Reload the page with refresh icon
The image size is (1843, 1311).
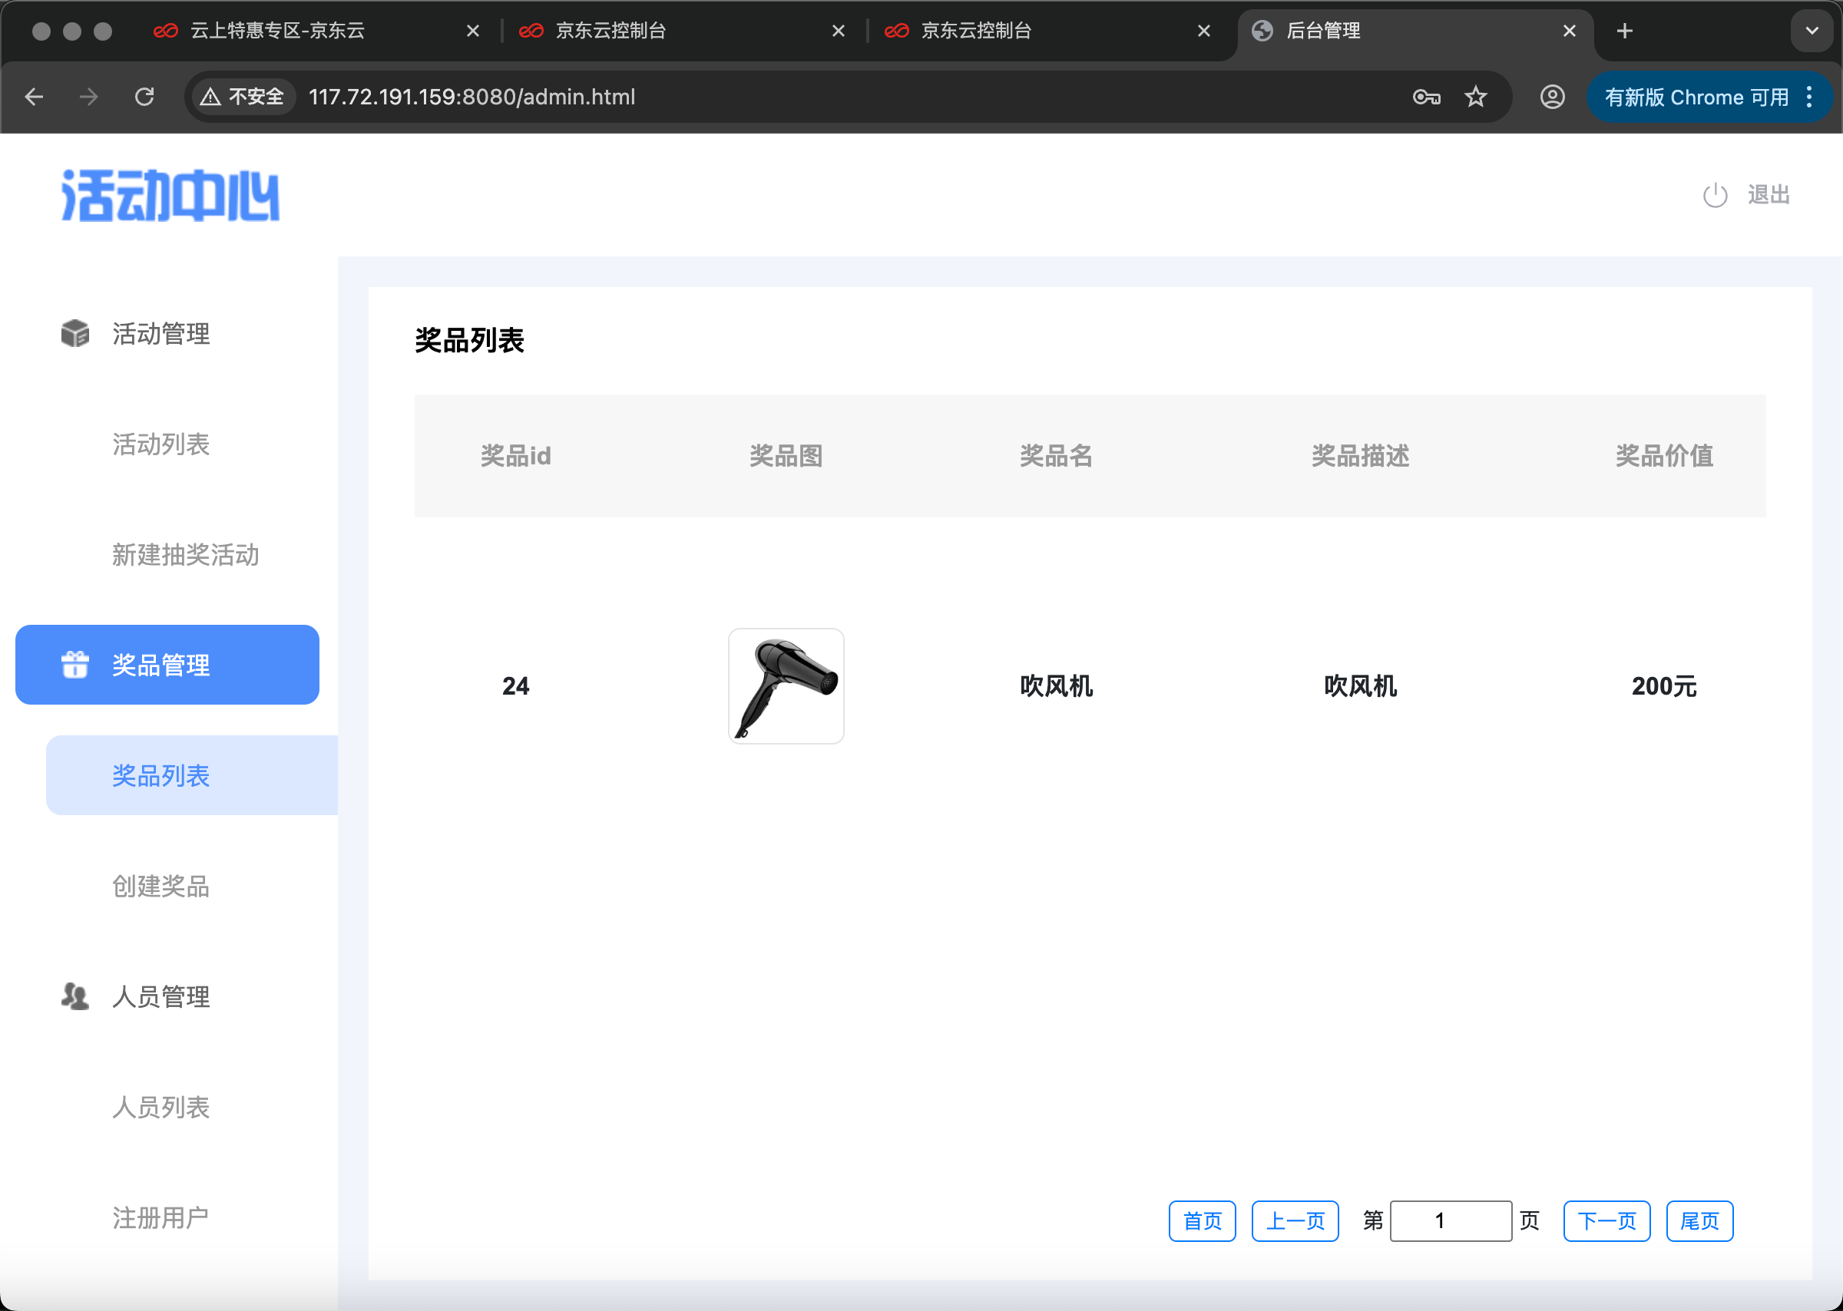pos(144,97)
